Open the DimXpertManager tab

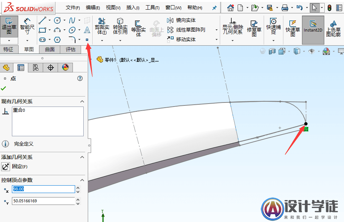[51, 68]
